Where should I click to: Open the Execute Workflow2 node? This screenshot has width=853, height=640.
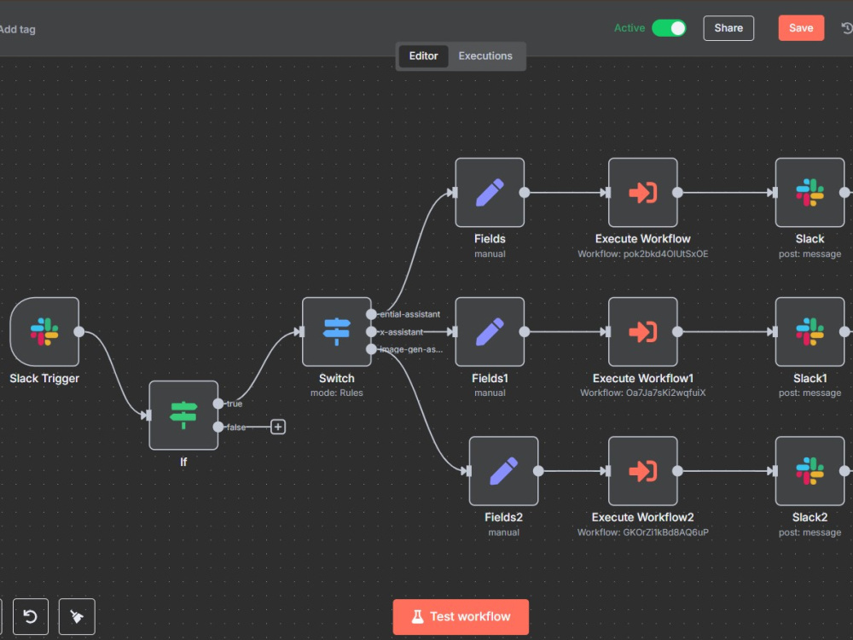643,471
